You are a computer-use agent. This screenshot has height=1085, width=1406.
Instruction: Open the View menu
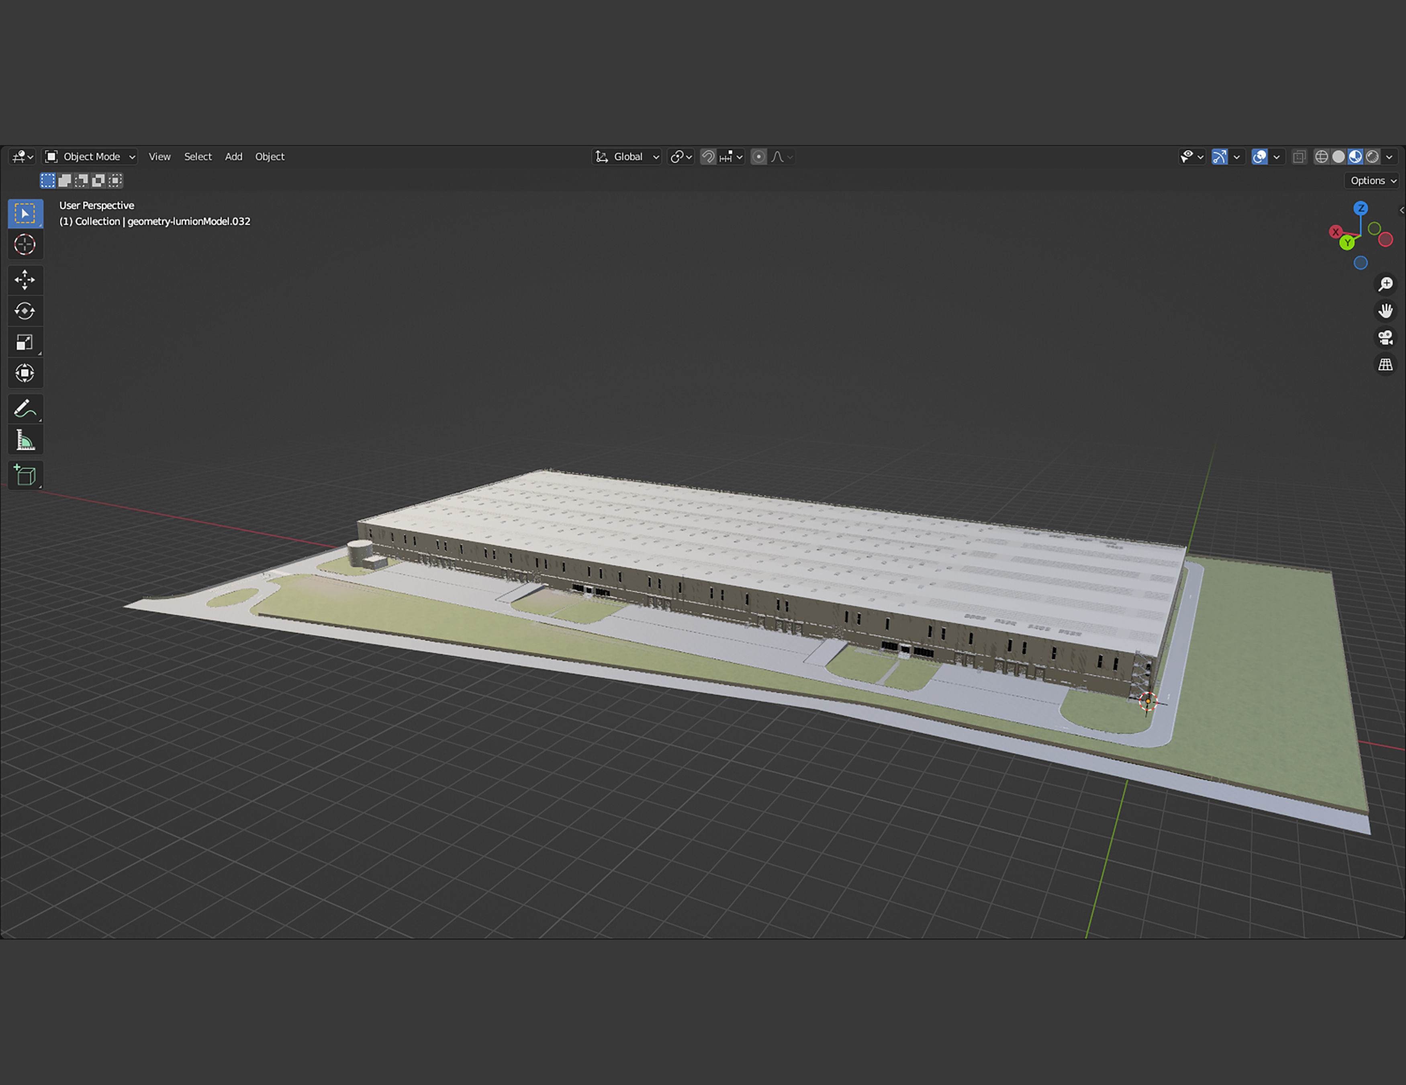click(159, 156)
